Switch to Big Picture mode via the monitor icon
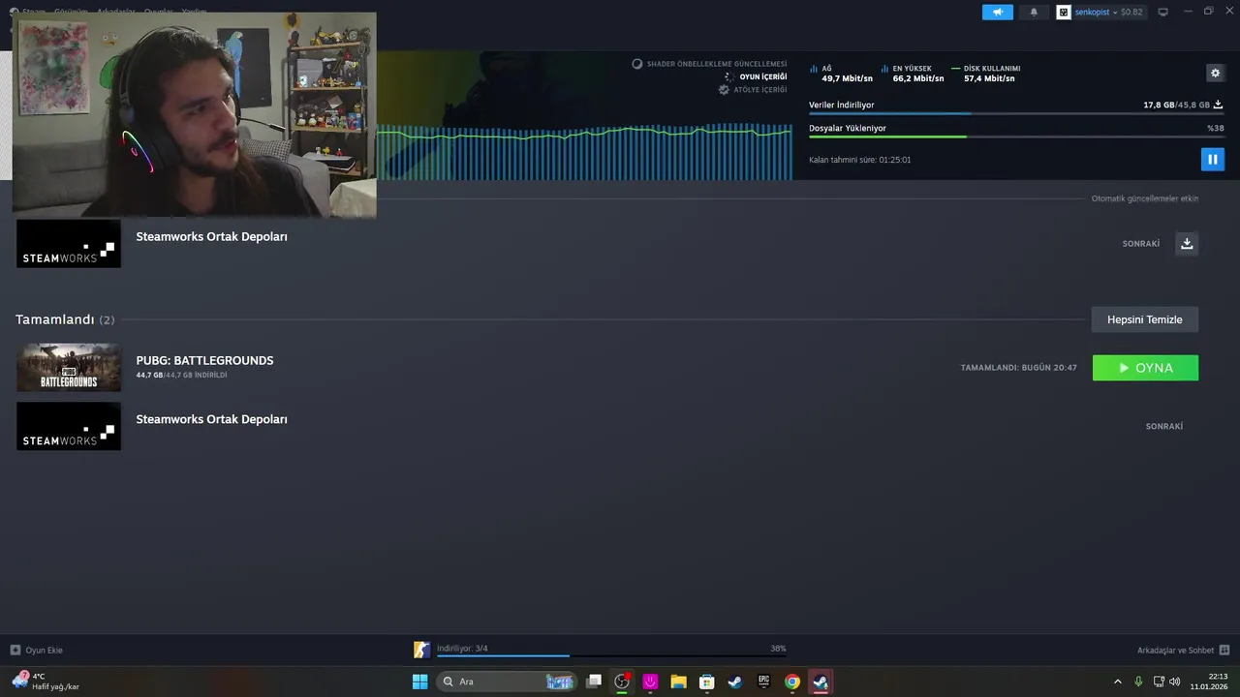This screenshot has height=697, width=1240. click(x=1163, y=12)
